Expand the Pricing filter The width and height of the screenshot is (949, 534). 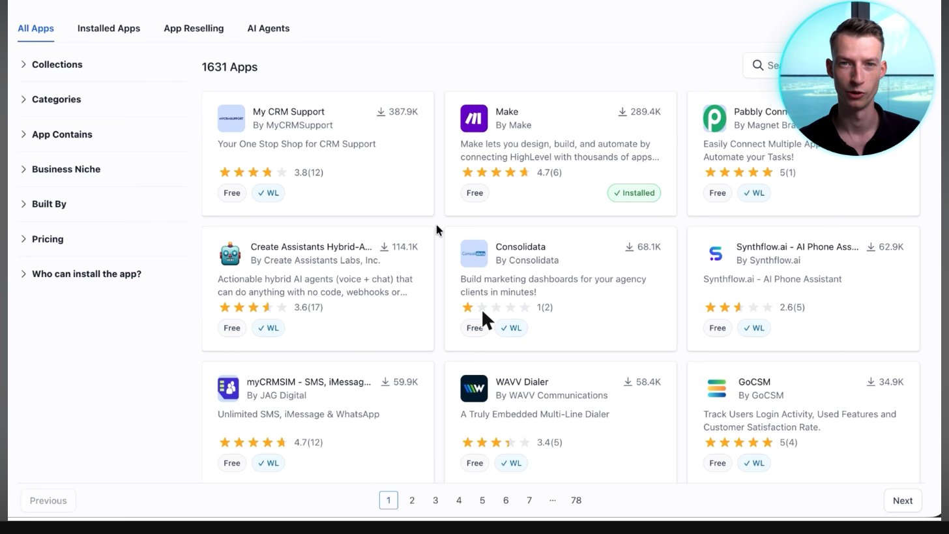coord(104,239)
